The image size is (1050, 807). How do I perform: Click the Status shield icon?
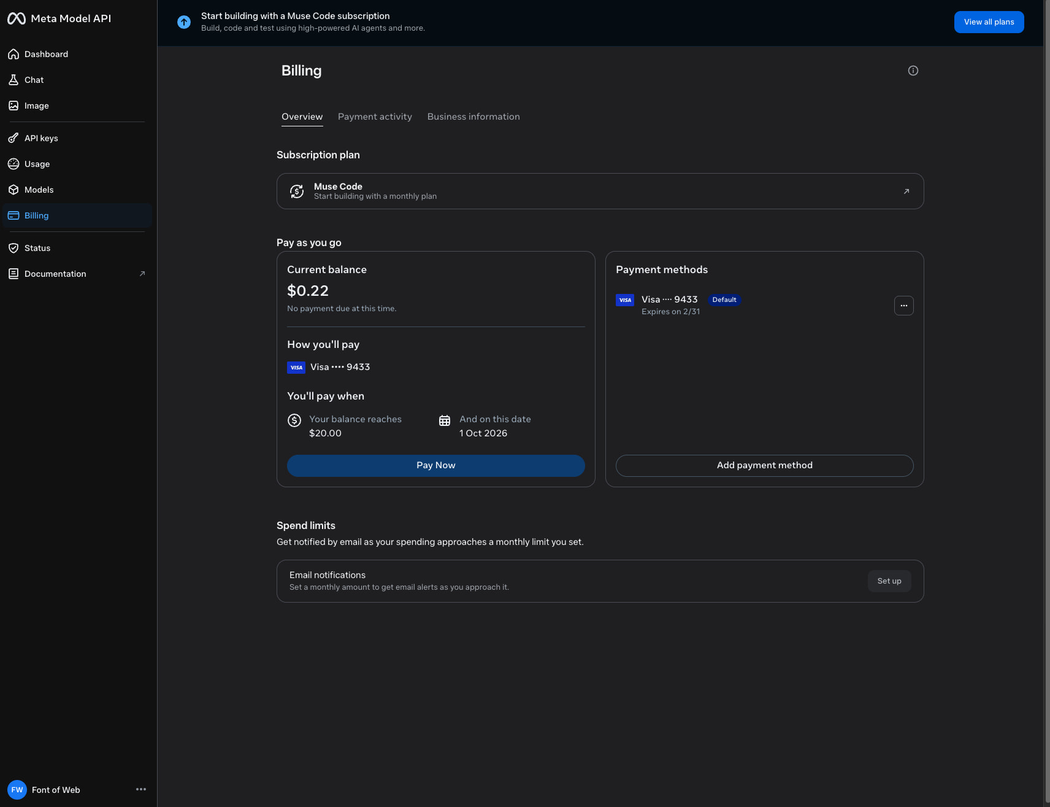13,248
